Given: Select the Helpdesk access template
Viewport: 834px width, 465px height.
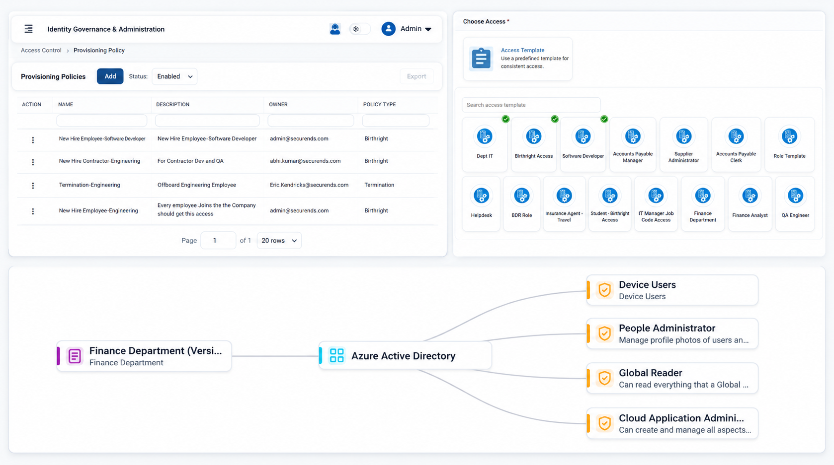Looking at the screenshot, I should (481, 204).
